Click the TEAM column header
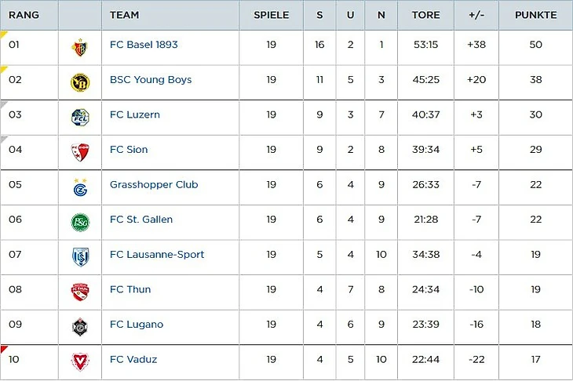573x381 pixels. [124, 15]
